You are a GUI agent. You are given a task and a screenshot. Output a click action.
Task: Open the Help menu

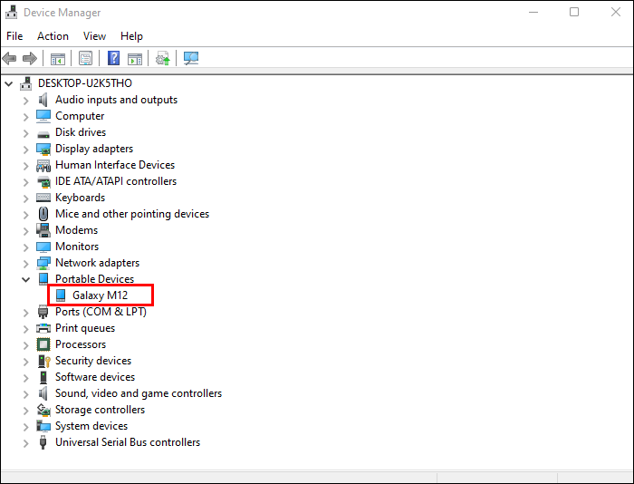[x=131, y=36]
